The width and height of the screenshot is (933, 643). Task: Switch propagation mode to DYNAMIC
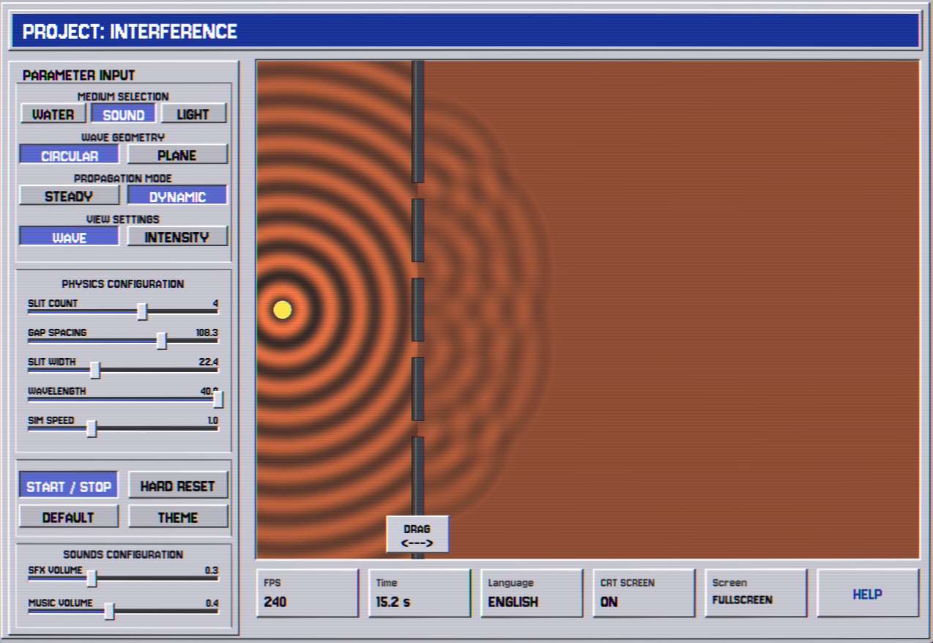click(x=177, y=196)
